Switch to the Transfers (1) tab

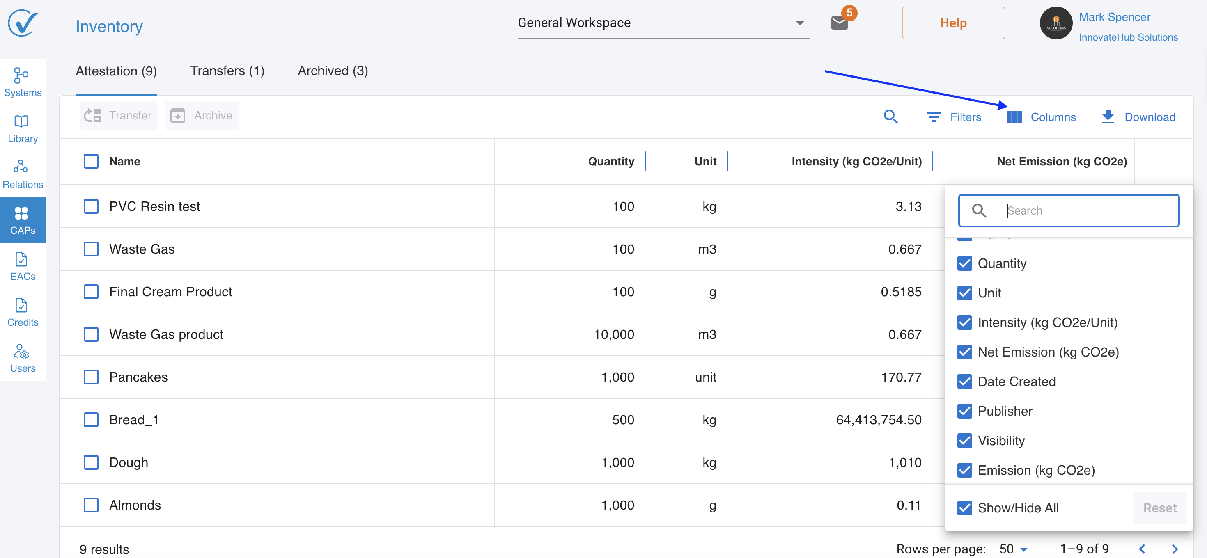tap(227, 71)
